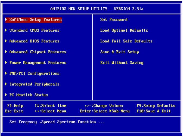Open Advanced Chipset Features menu
The image size is (183, 137).
click(38, 52)
